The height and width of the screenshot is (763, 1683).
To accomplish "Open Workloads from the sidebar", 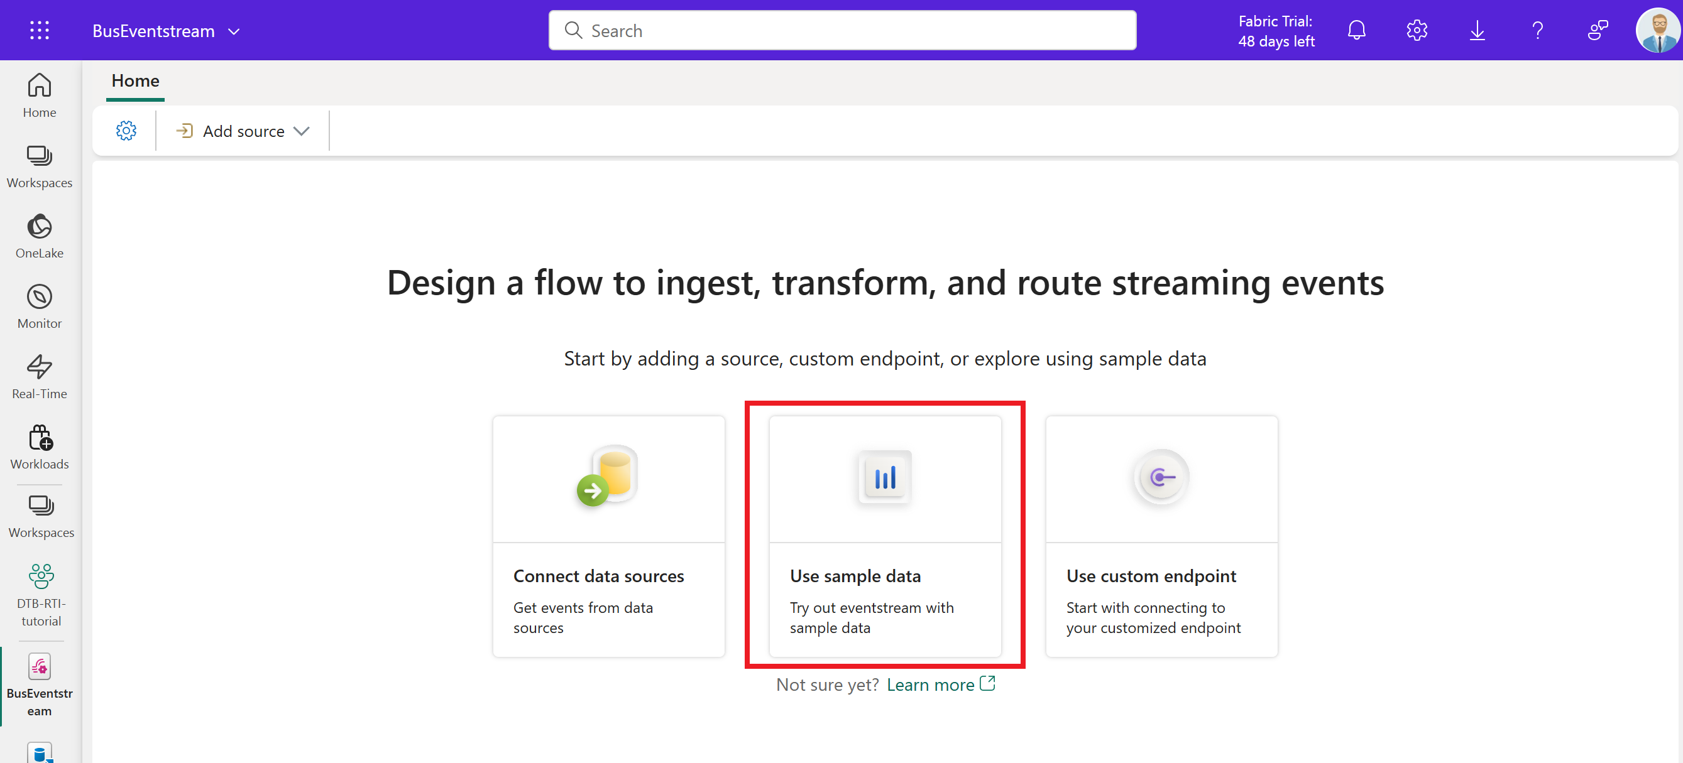I will [39, 447].
